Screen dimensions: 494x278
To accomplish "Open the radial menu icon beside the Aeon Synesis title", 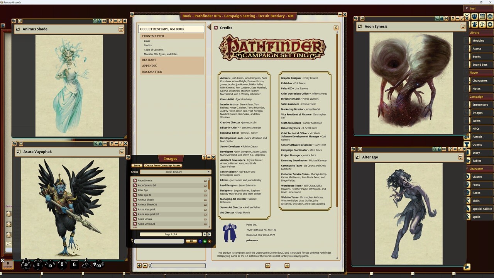I will click(463, 27).
